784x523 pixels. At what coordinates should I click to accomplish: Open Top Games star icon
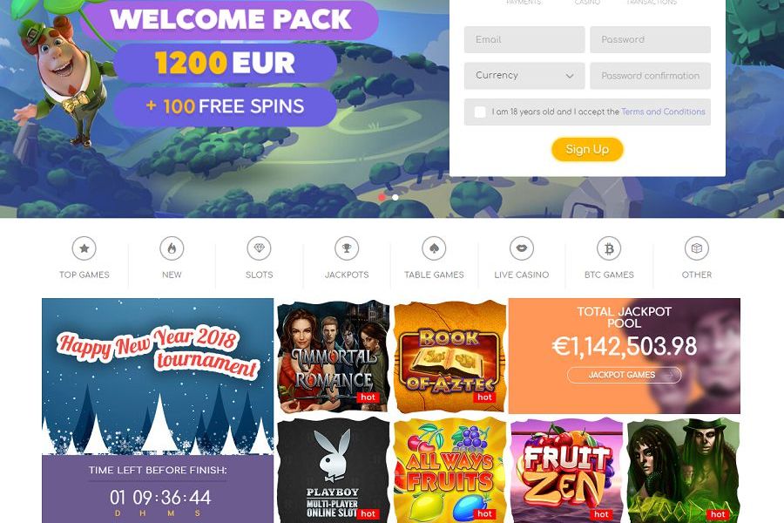coord(84,248)
